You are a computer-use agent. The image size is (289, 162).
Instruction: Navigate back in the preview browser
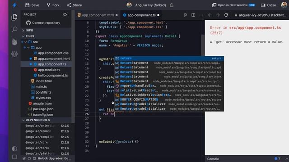tap(210, 15)
